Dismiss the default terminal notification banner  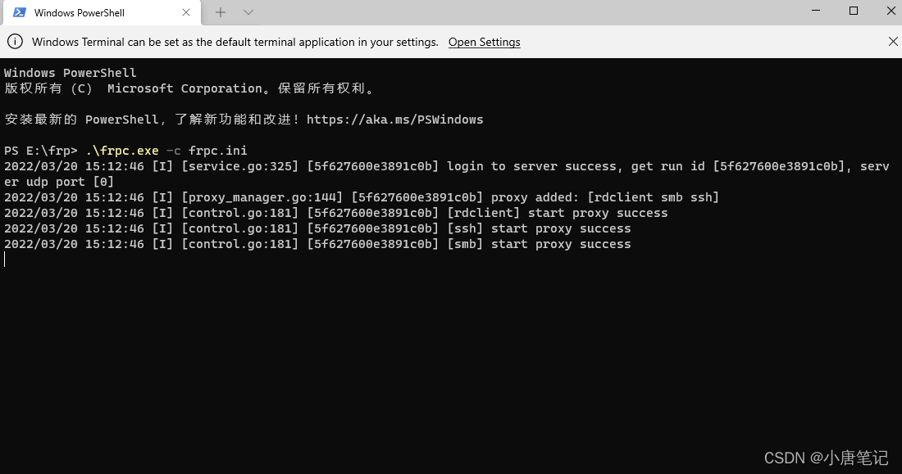(891, 41)
